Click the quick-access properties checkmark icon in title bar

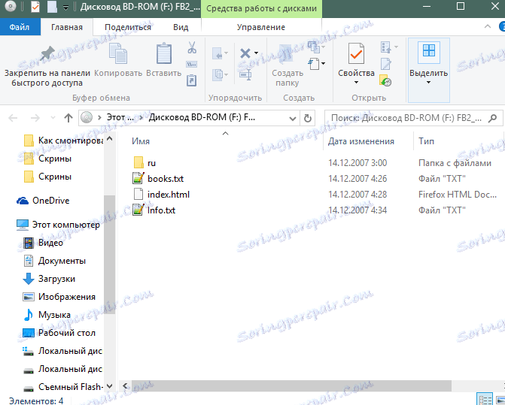(x=35, y=7)
